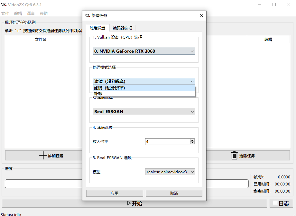Open the NVIDIA GeForce RTX 3060 device dropdown

click(143, 51)
